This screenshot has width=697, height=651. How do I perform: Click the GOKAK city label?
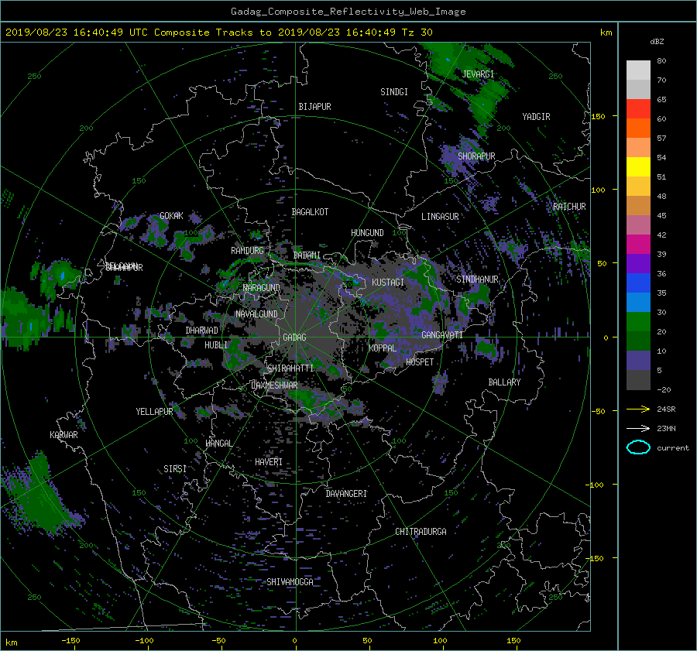click(x=171, y=216)
